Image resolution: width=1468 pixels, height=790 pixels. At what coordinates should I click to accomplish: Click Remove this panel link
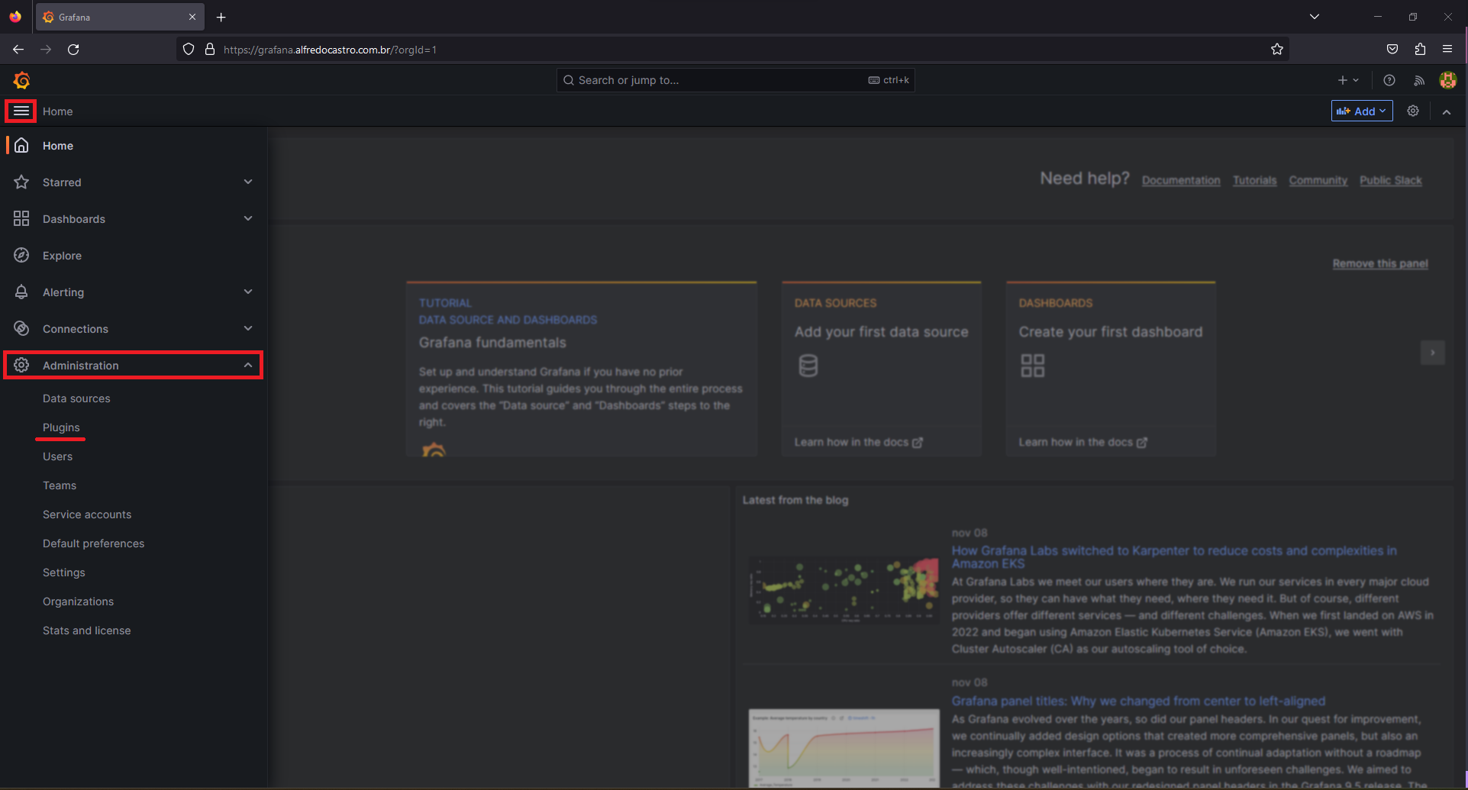click(1380, 263)
